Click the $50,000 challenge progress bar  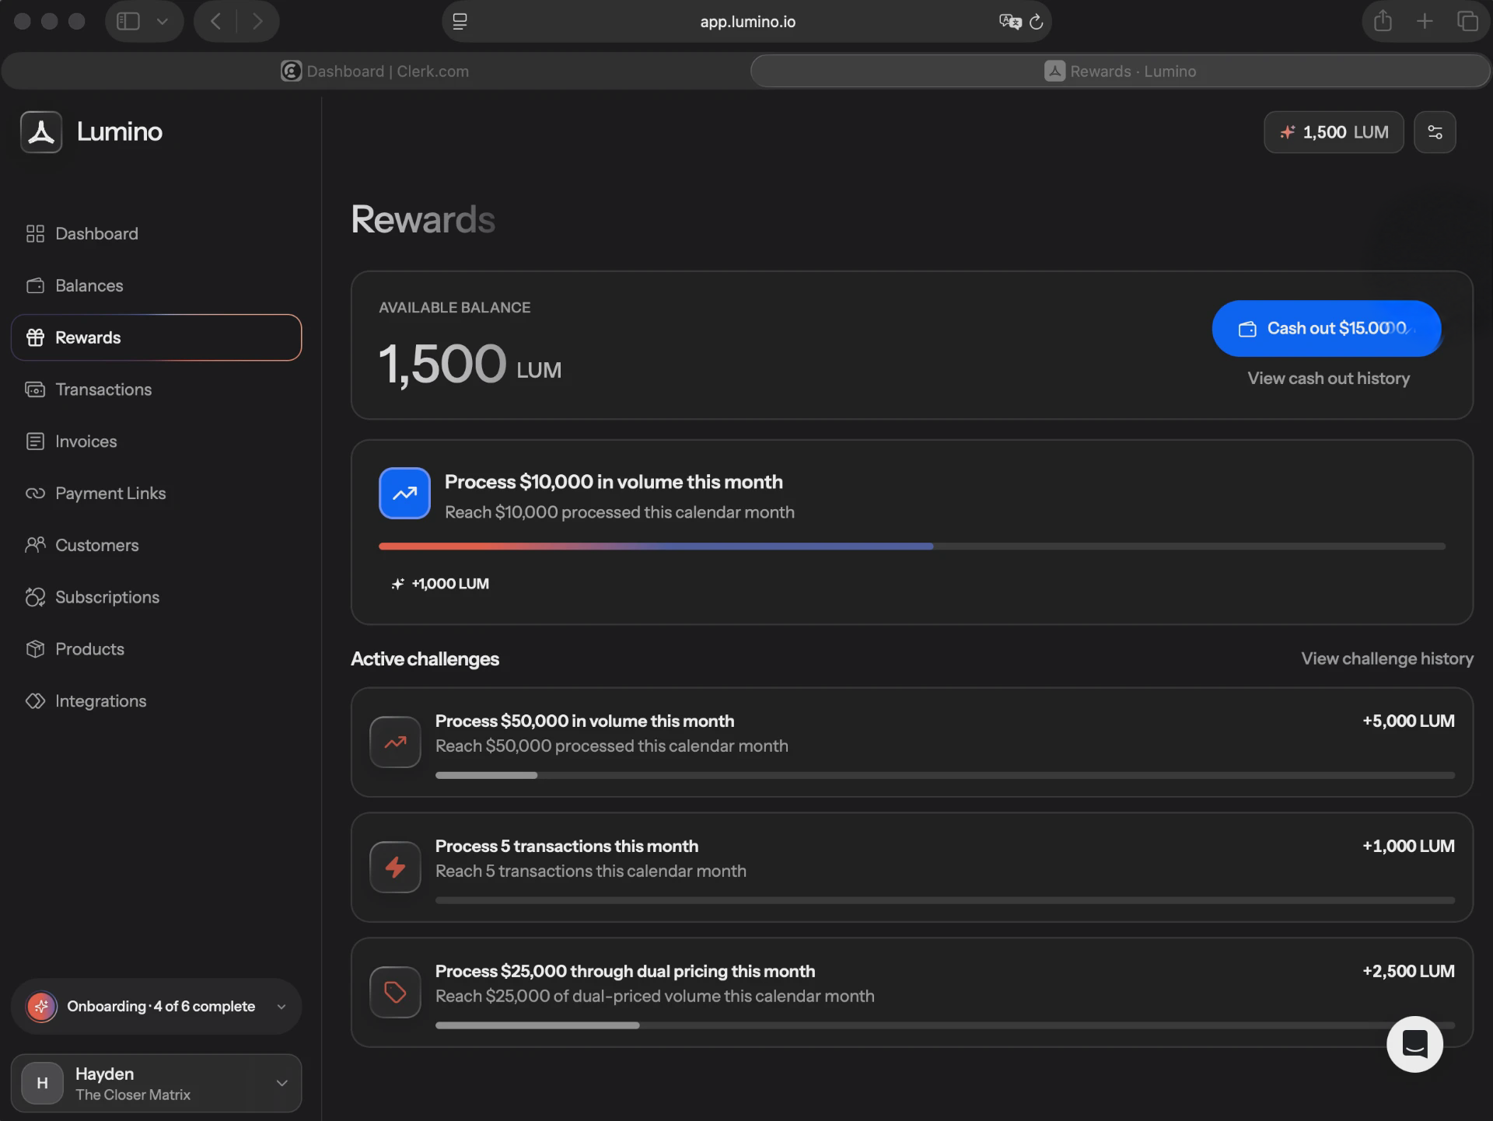tap(945, 775)
